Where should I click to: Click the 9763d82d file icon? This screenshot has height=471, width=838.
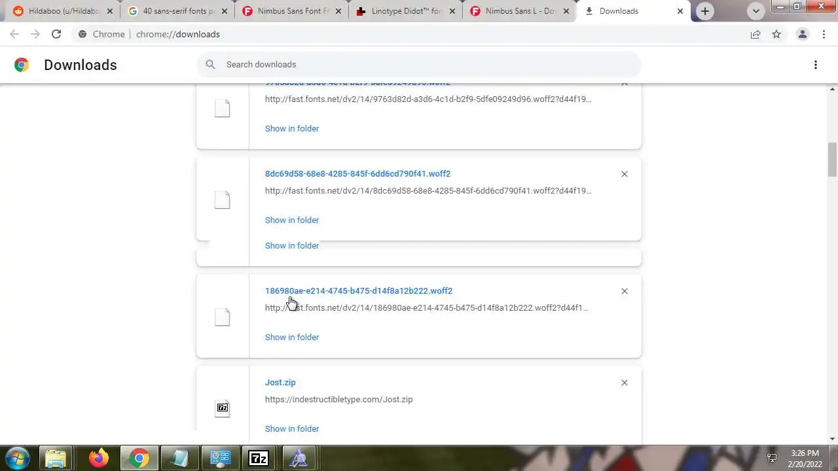[x=223, y=108]
